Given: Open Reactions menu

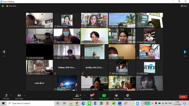Looking at the screenshot, I should tap(127, 97).
